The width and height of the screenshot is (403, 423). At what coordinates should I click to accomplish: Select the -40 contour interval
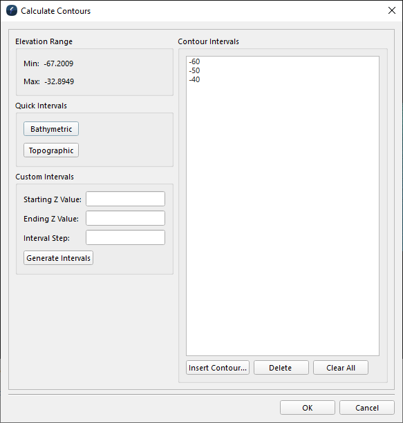pos(194,79)
